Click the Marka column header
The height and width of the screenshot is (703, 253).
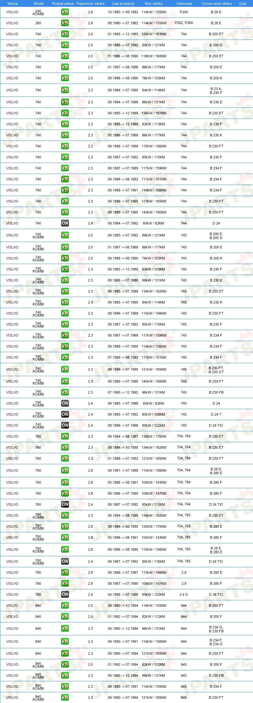point(13,4)
